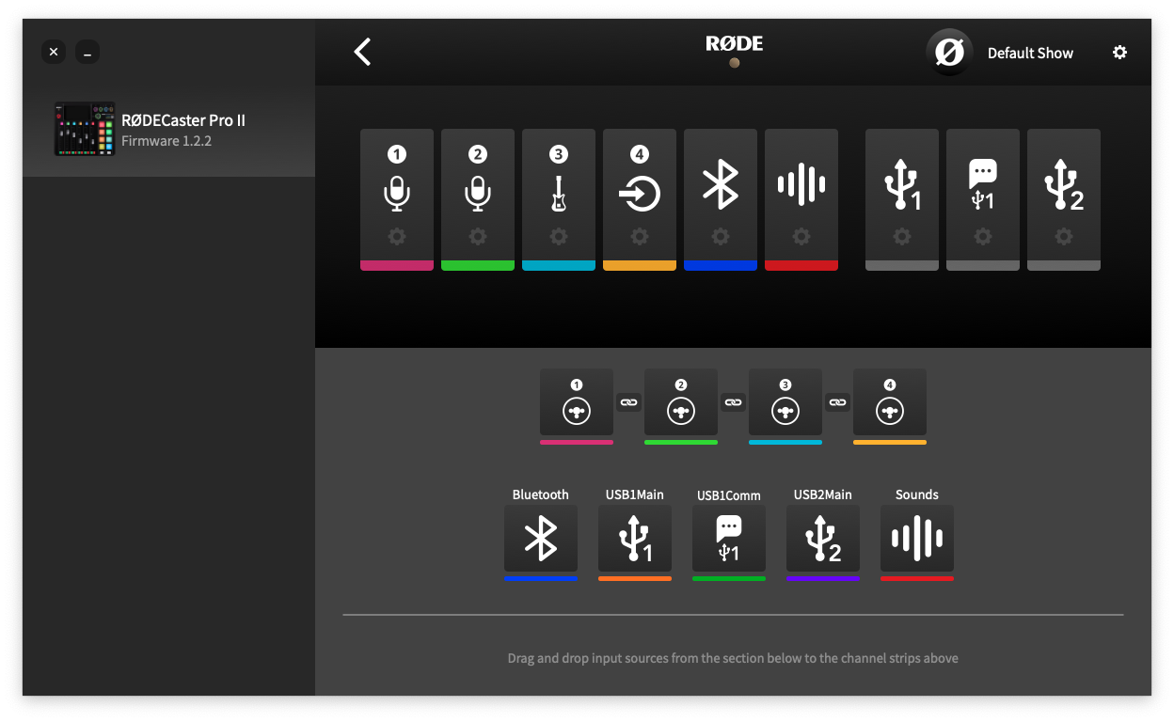Go back using the left chevron arrow
This screenshot has height=722, width=1174.
coord(362,52)
